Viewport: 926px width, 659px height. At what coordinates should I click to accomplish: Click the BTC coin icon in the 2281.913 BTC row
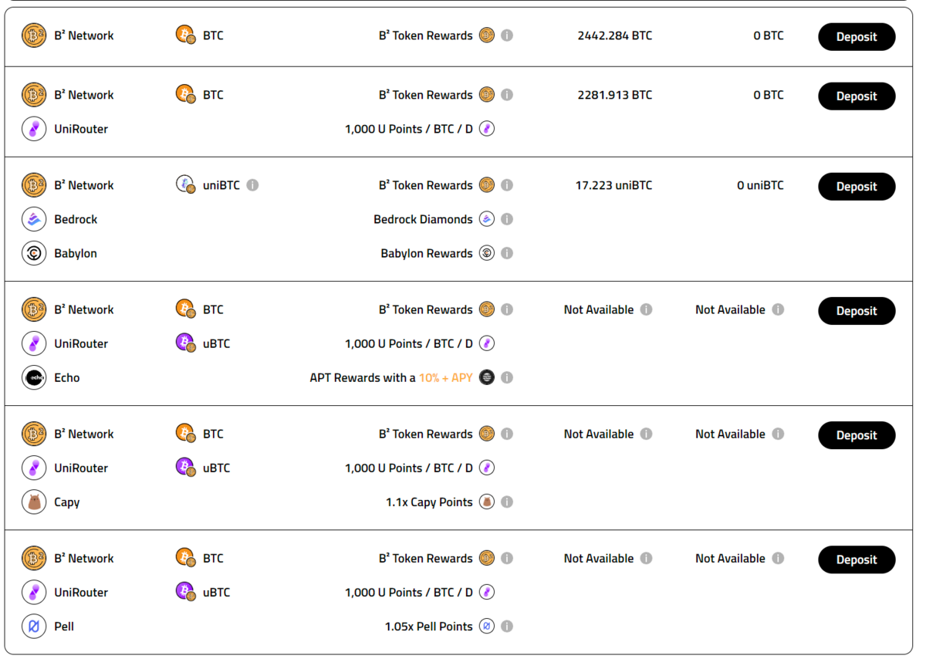pos(186,95)
